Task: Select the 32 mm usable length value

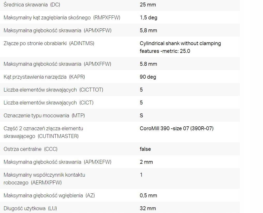Action: (148, 208)
